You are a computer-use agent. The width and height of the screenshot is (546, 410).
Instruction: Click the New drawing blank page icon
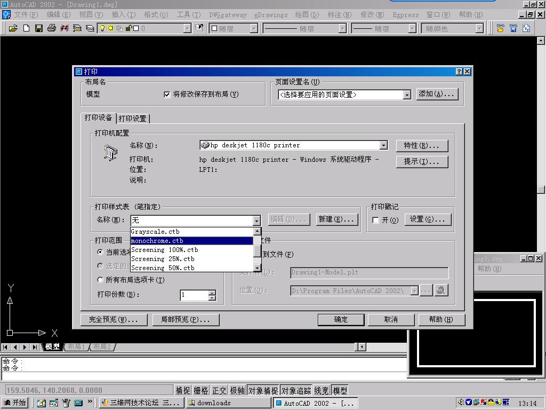(27, 28)
